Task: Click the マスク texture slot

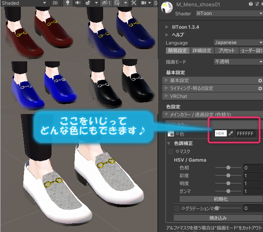Action: point(171,151)
